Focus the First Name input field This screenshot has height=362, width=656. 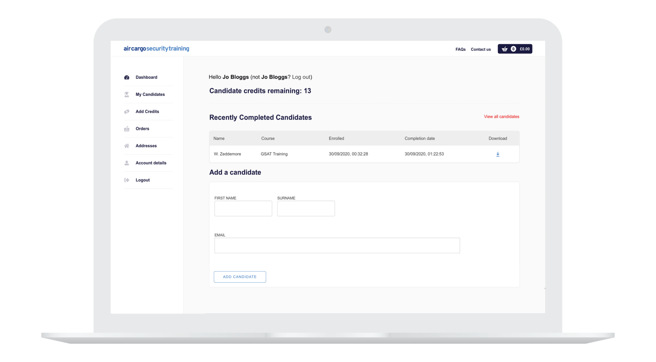point(243,208)
